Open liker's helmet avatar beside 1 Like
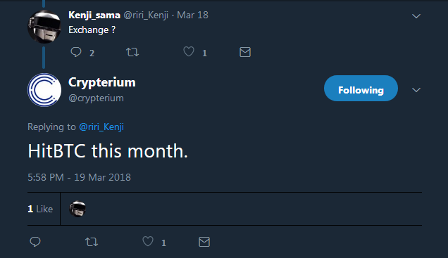This screenshot has height=258, width=448. (x=77, y=209)
